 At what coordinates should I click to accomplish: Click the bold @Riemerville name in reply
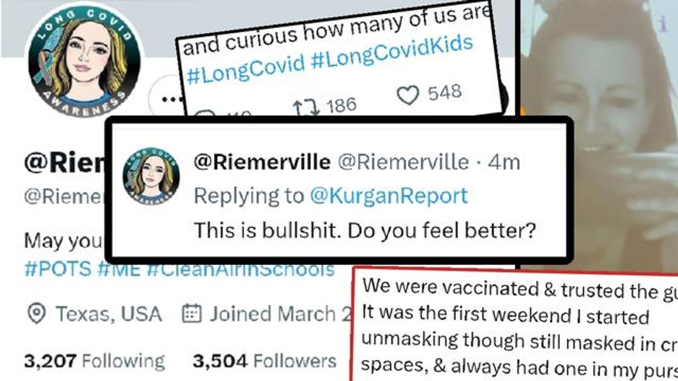click(262, 162)
